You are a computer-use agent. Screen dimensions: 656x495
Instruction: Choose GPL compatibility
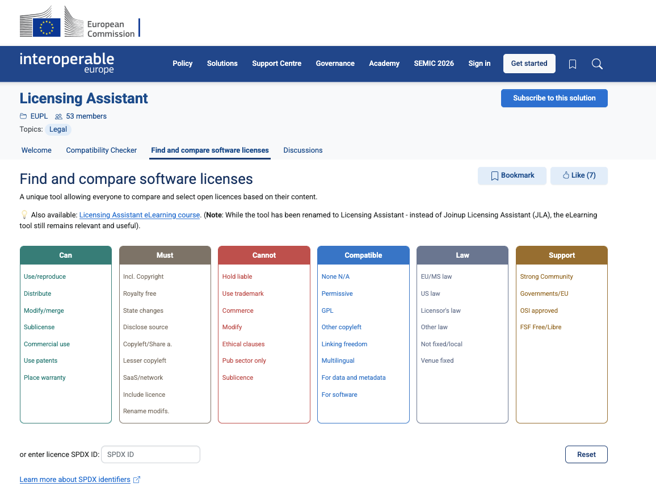[327, 311]
